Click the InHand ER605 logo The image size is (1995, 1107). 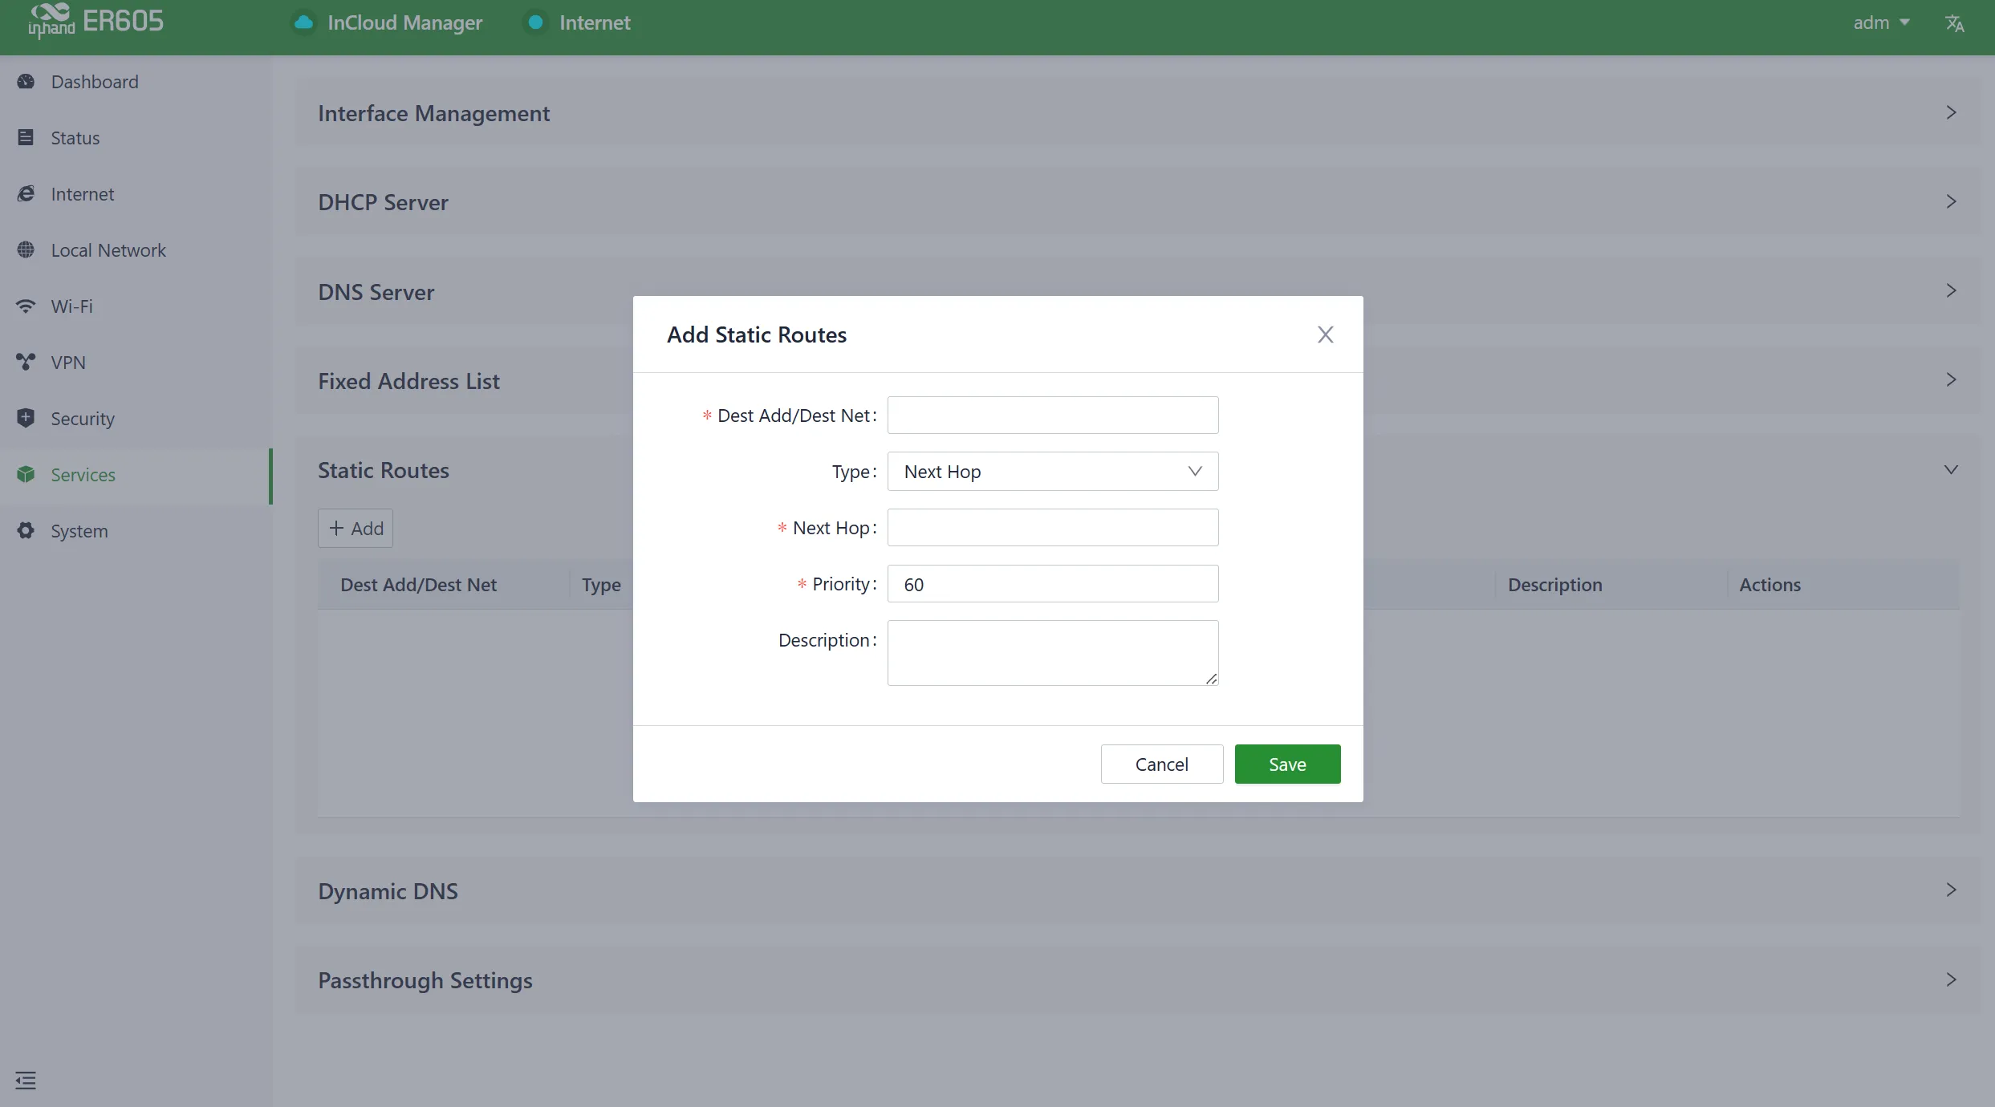[95, 21]
